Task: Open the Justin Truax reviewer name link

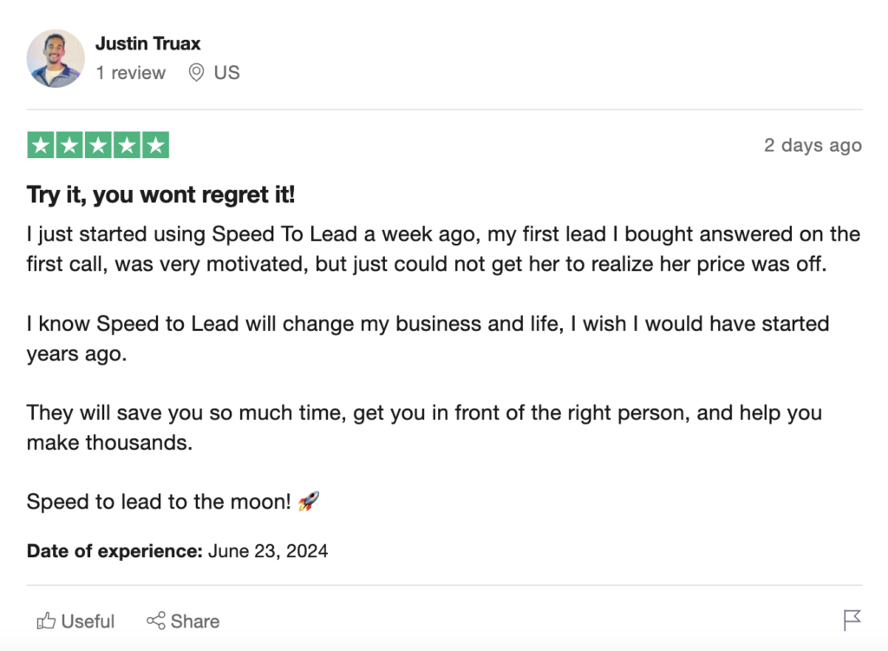Action: tap(147, 43)
